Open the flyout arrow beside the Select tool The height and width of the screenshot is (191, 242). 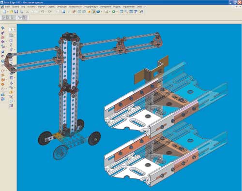[15, 30]
